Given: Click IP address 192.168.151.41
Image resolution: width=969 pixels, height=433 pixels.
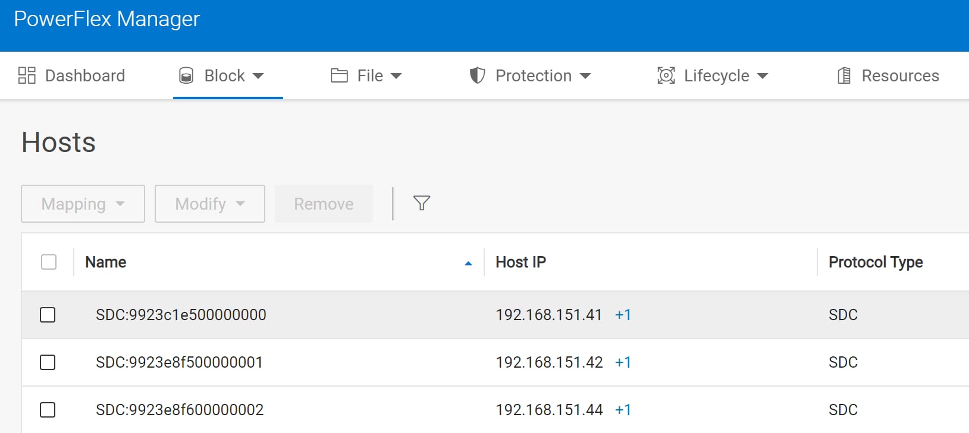Looking at the screenshot, I should pyautogui.click(x=549, y=315).
